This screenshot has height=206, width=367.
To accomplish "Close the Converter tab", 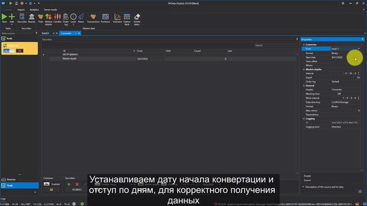I will tap(79, 33).
